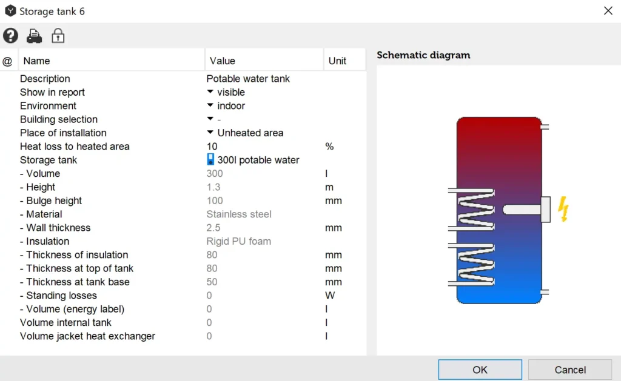Open the Show in report visibility dropdown
Viewport: 621px width, 381px height.
(x=209, y=92)
